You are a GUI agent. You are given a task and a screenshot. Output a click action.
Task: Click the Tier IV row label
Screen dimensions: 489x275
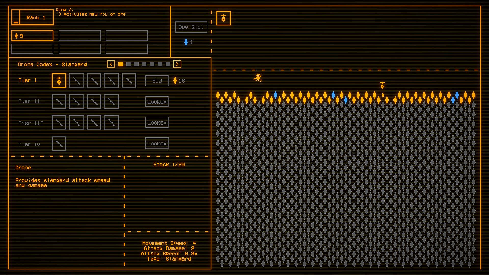pyautogui.click(x=29, y=144)
